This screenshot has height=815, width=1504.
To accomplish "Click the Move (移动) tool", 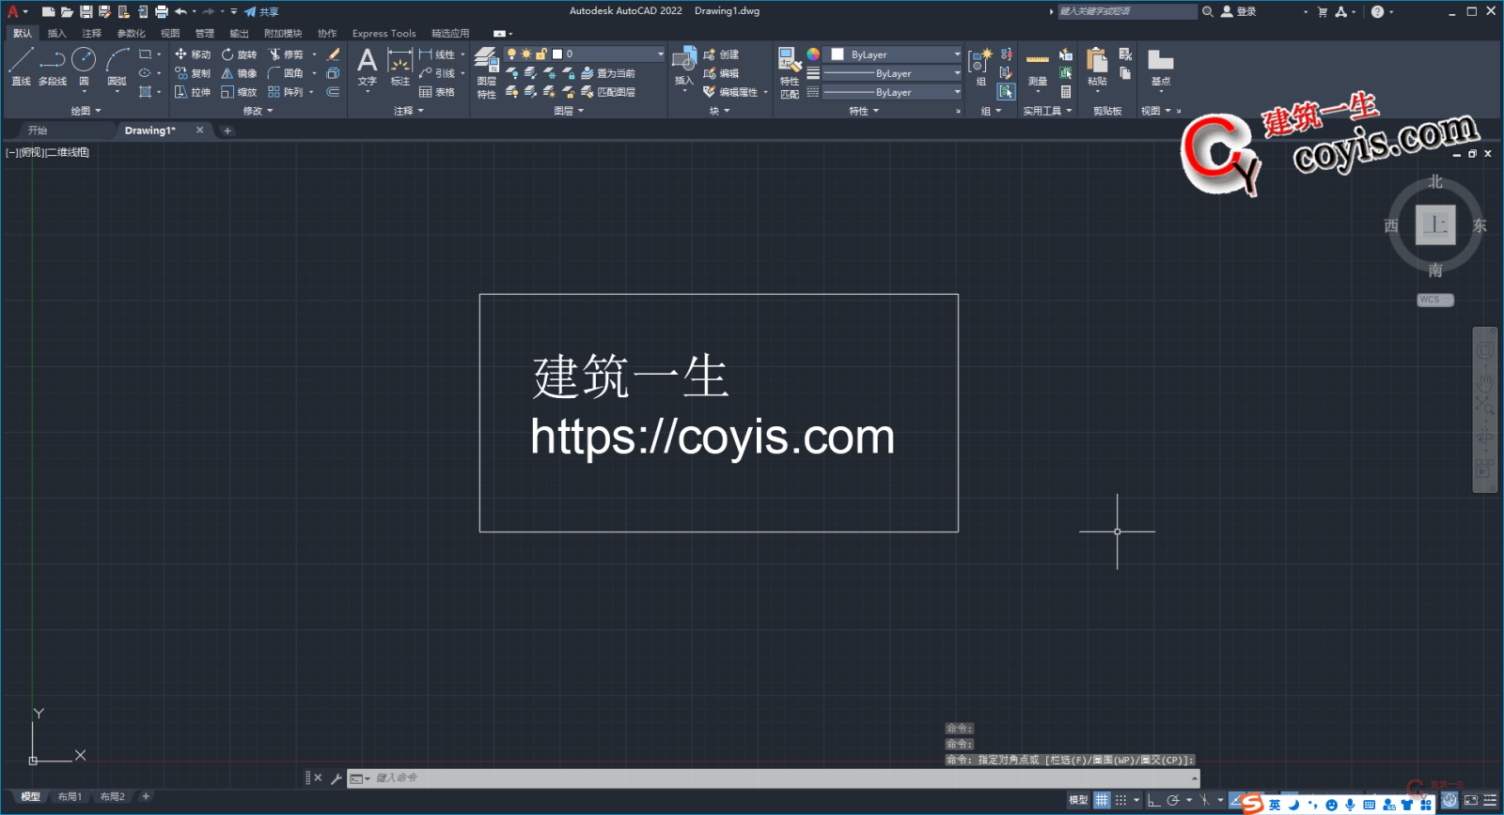I will pyautogui.click(x=192, y=54).
